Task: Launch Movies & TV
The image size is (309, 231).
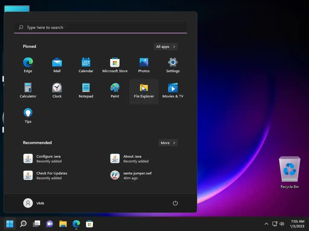Action: pos(173,91)
